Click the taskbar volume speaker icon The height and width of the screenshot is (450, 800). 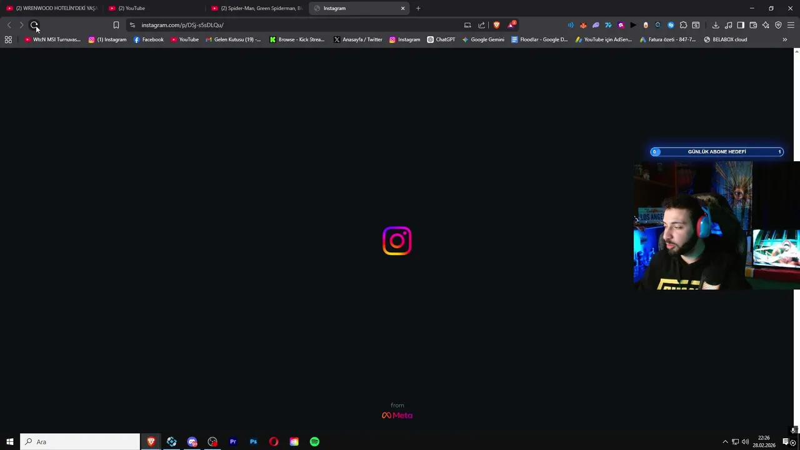(x=745, y=442)
